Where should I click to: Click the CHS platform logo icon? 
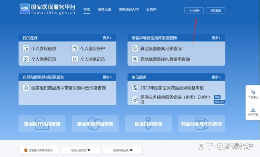tap(25, 9)
